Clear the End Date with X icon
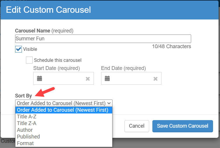The width and height of the screenshot is (220, 148). (x=155, y=79)
